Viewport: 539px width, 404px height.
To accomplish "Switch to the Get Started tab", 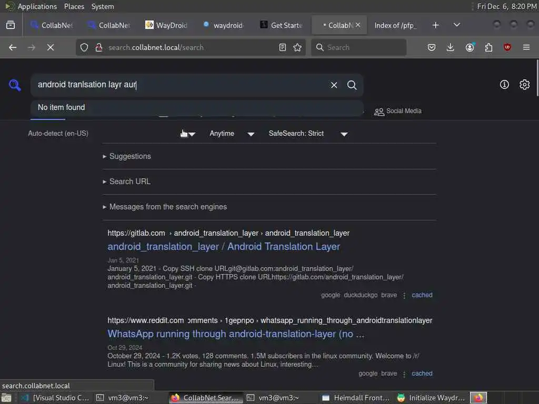I will tap(282, 25).
